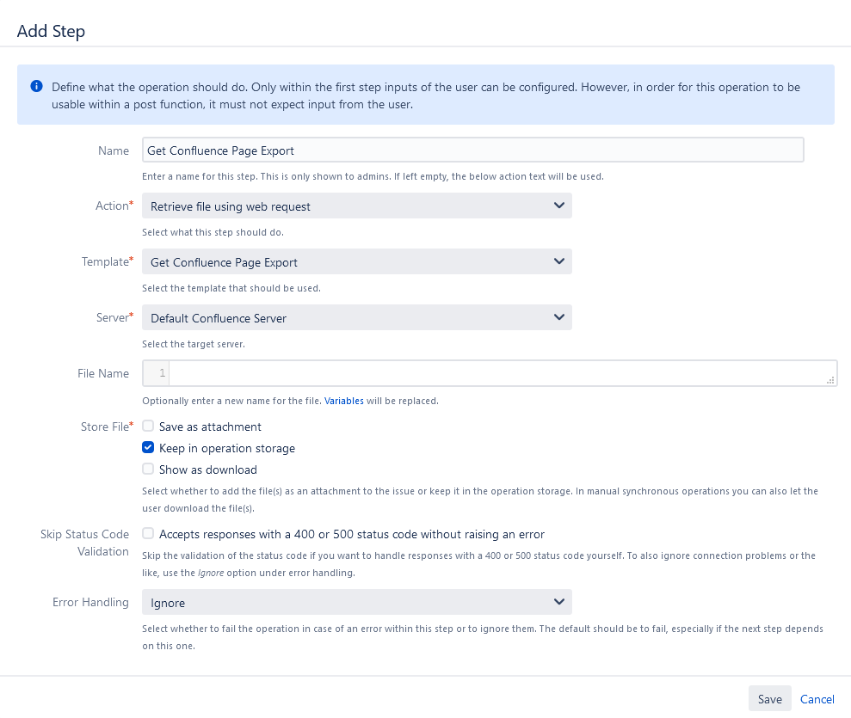Click the Add Step dialog title
This screenshot has height=718, width=851.
(51, 32)
